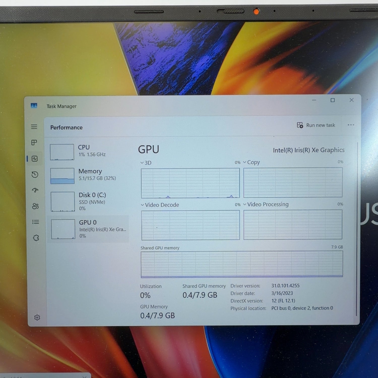This screenshot has height=378, width=378.
Task: Click Run new task button
Action: [316, 125]
